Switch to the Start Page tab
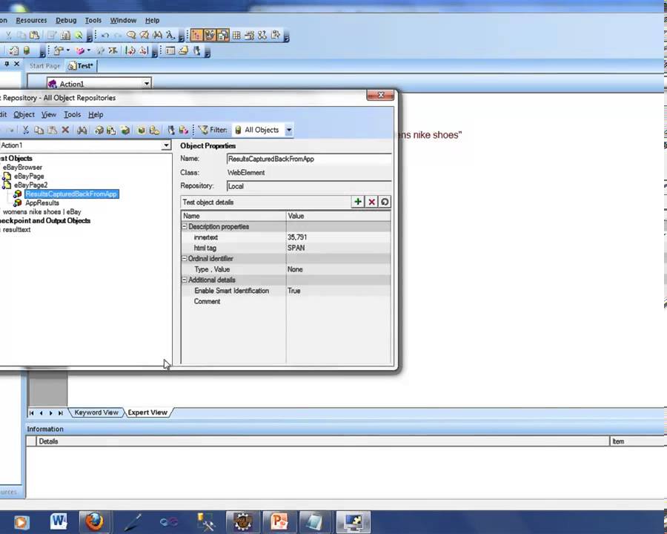The width and height of the screenshot is (667, 534). (x=44, y=66)
